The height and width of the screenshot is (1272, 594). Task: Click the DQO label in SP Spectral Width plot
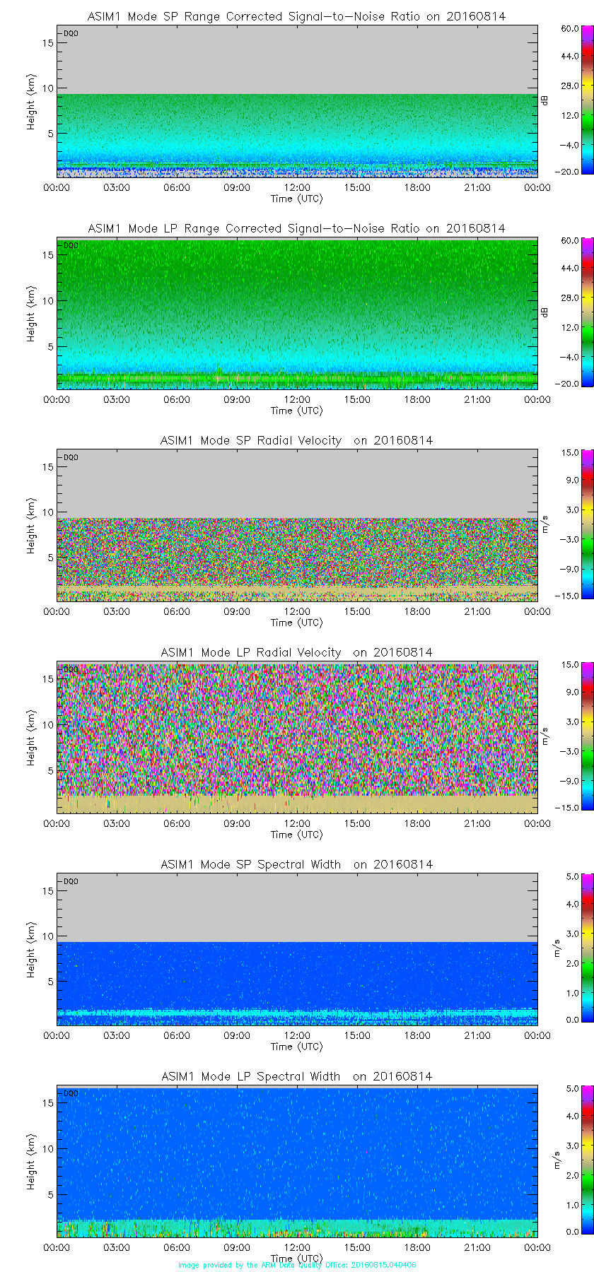[x=71, y=881]
